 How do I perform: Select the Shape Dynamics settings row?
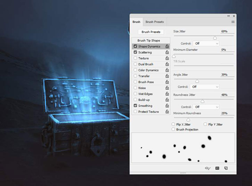[x=151, y=46]
